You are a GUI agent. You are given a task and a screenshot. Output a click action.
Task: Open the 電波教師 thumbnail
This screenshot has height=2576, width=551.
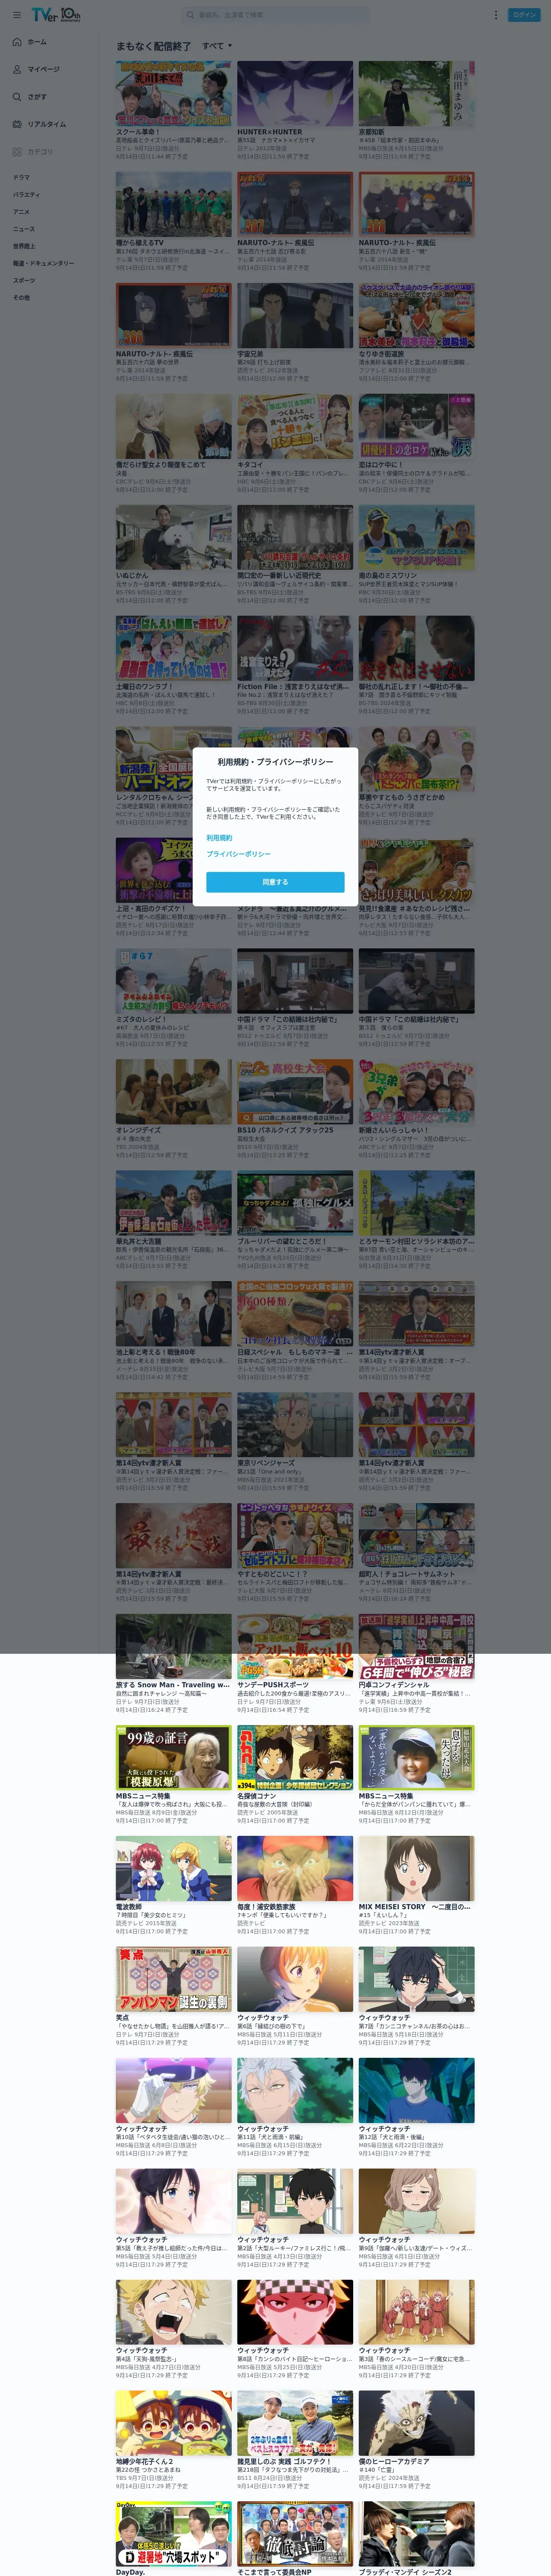click(x=173, y=1868)
